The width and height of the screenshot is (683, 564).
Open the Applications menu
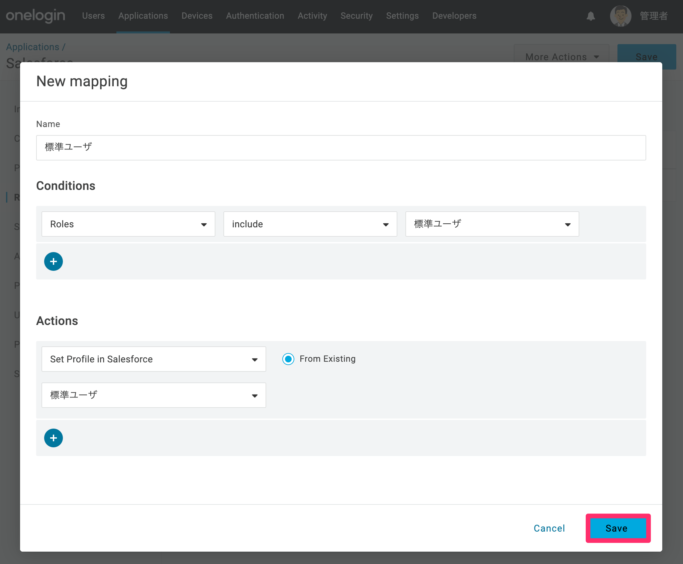tap(143, 16)
